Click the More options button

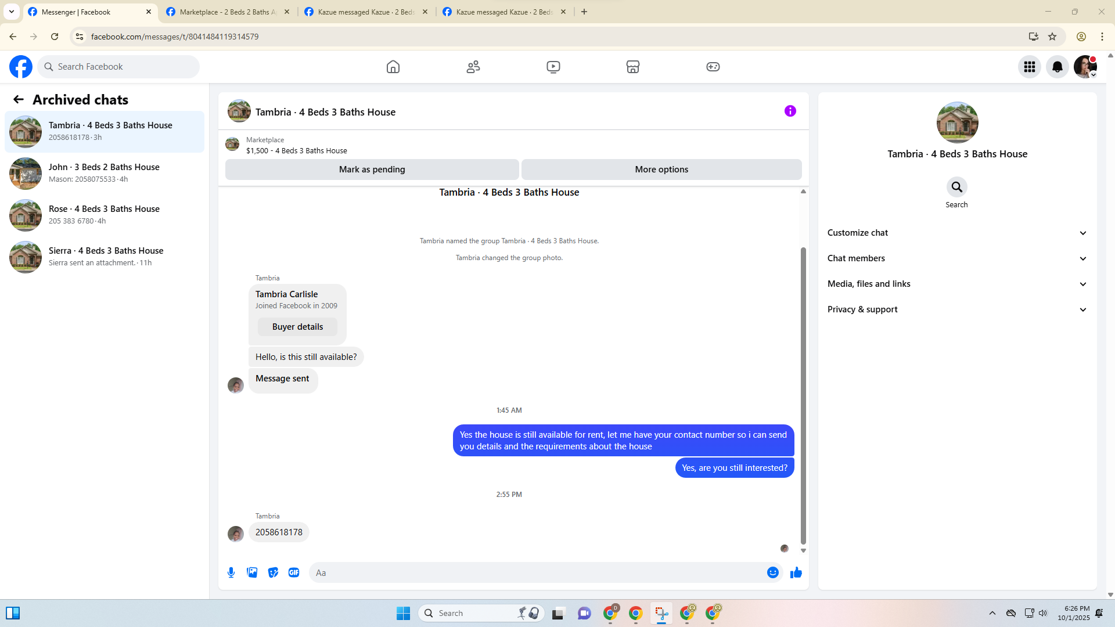(x=661, y=170)
